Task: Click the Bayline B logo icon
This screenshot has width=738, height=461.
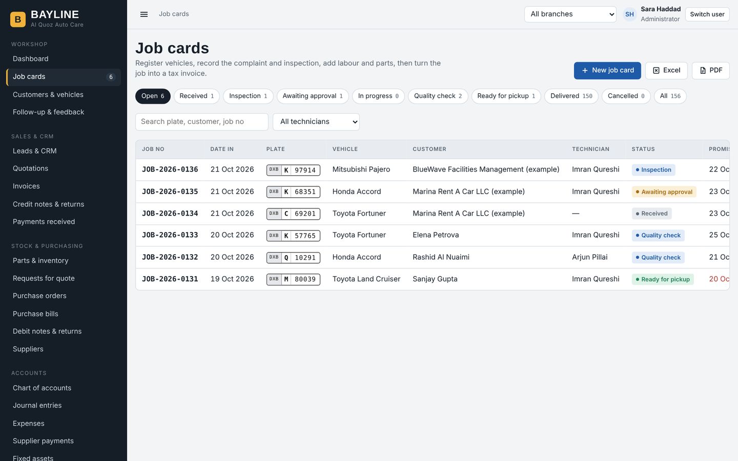Action: (x=18, y=19)
